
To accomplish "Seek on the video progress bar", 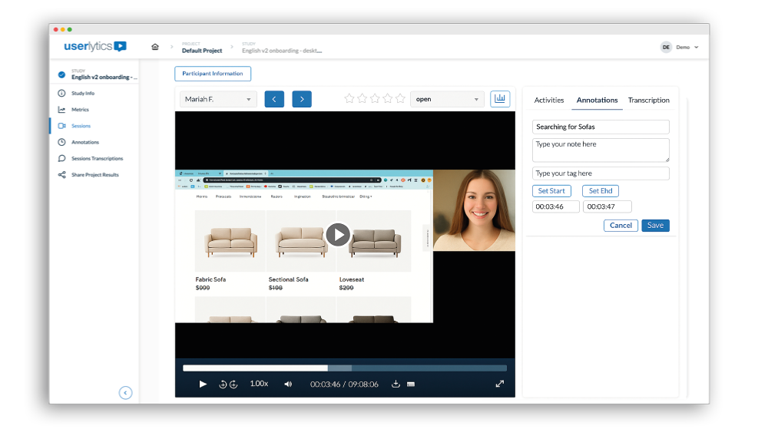I will pos(345,368).
